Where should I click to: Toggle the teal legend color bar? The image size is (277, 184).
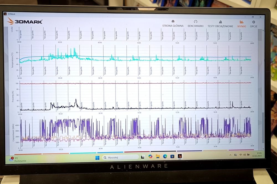pos(83,153)
